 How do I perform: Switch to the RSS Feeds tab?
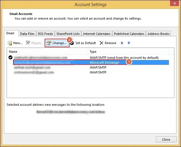pos(45,34)
